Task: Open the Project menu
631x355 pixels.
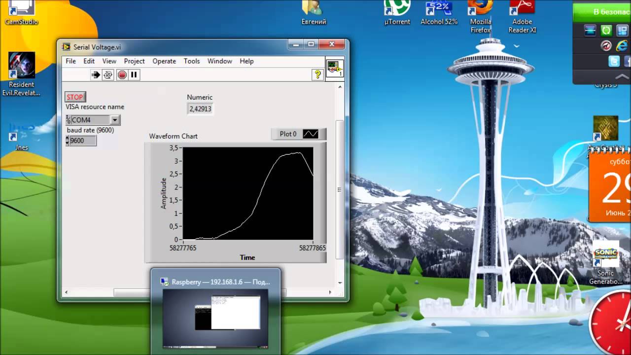Action: (x=134, y=61)
